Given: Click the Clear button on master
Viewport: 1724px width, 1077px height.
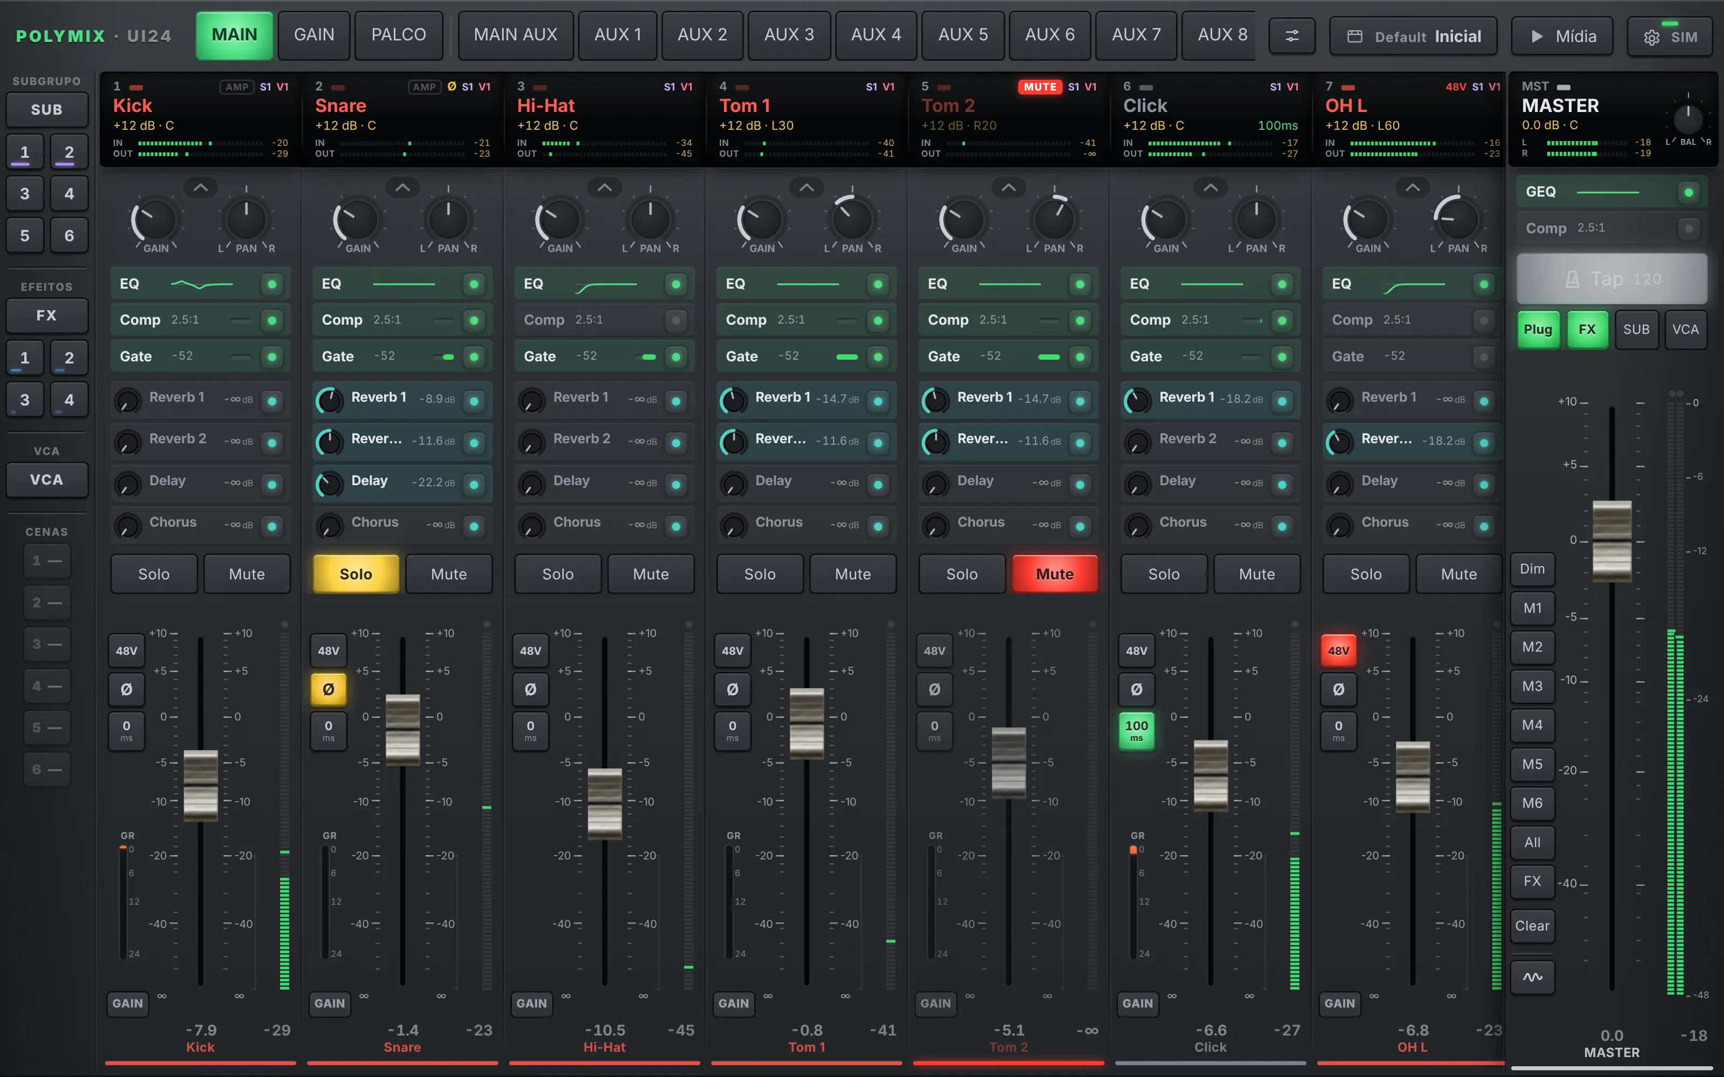Looking at the screenshot, I should (x=1532, y=926).
